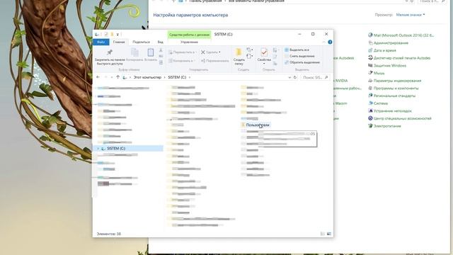Open recent locations dropdown near forward arrow
Viewport: 453px width, 255px height.
point(112,77)
